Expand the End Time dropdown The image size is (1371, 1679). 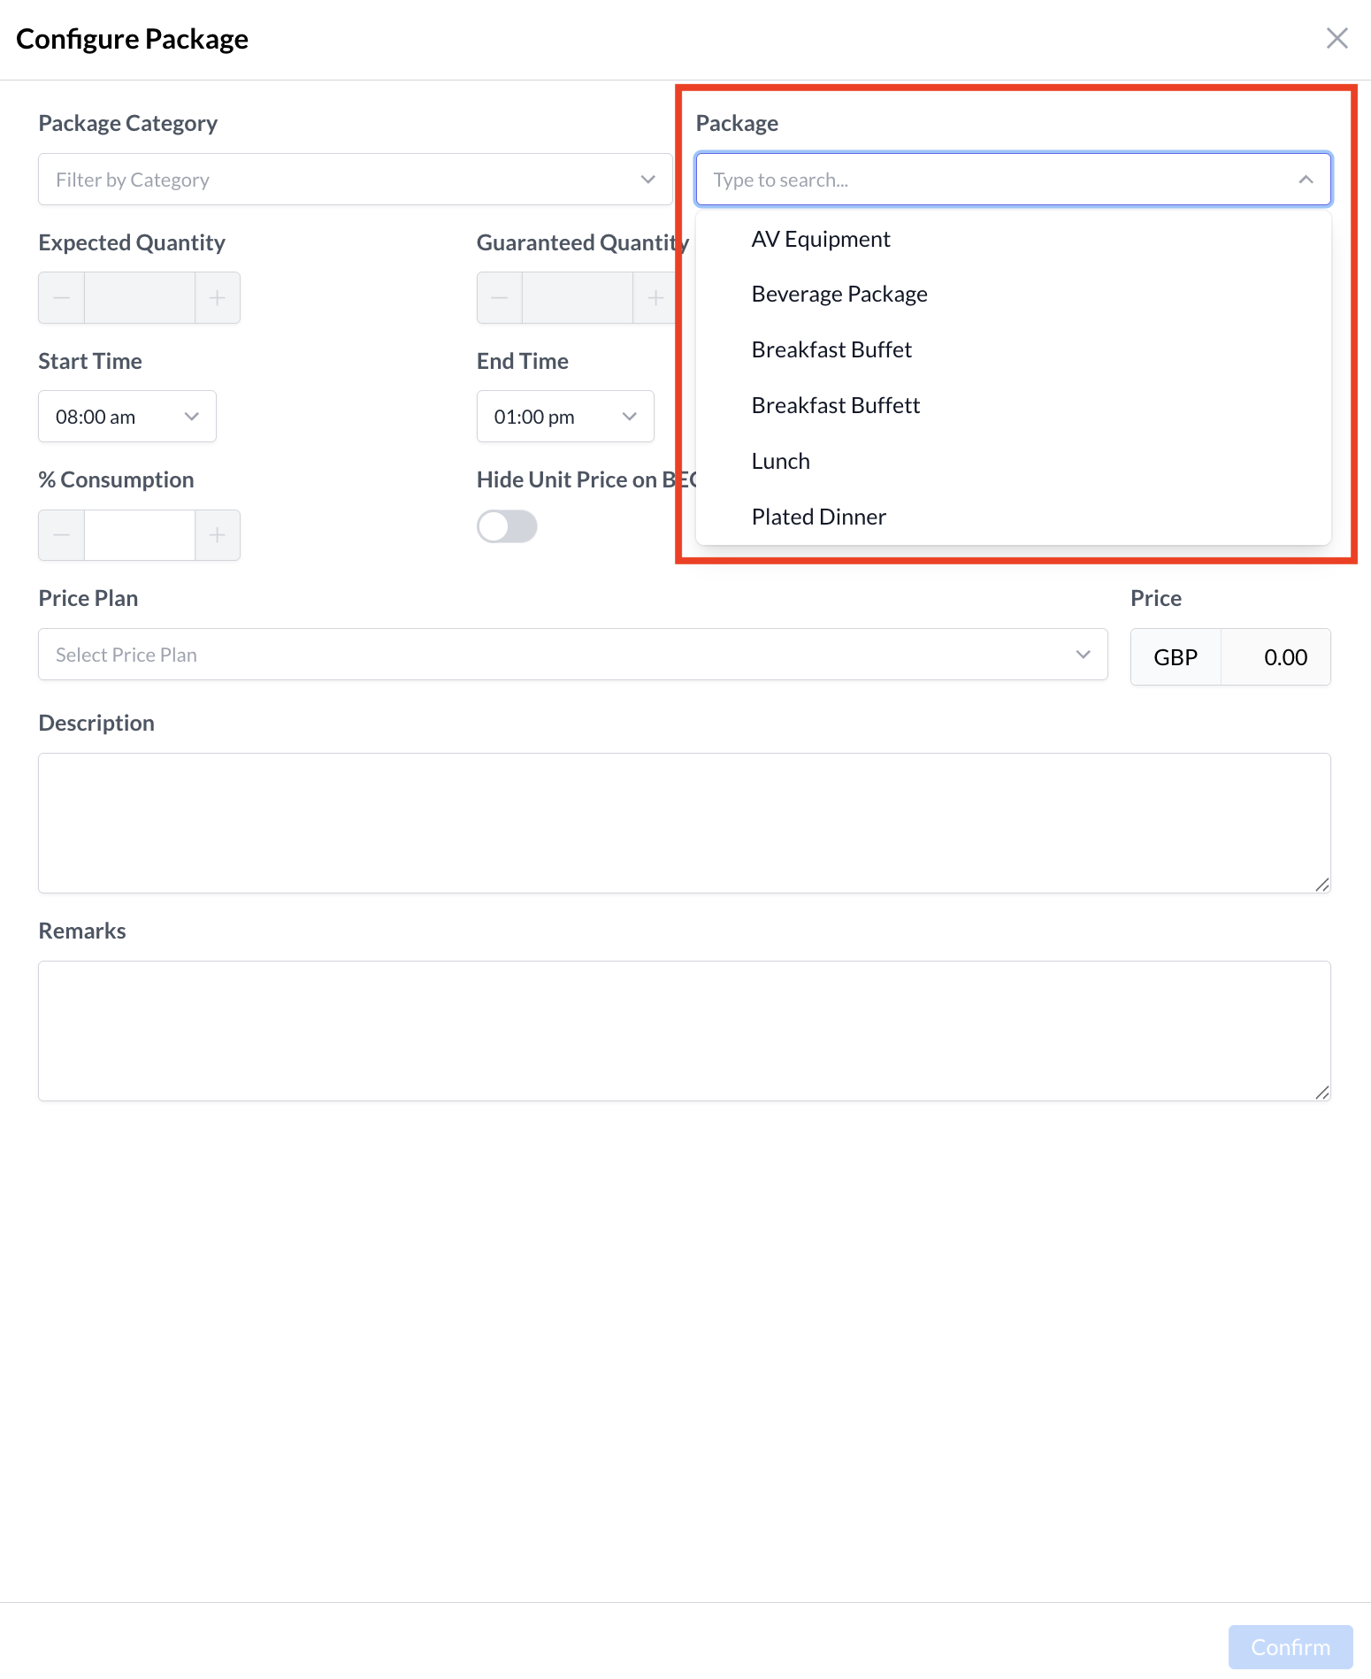[x=565, y=417]
